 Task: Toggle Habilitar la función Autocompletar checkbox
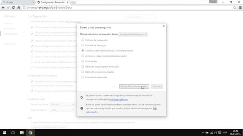[32, 81]
